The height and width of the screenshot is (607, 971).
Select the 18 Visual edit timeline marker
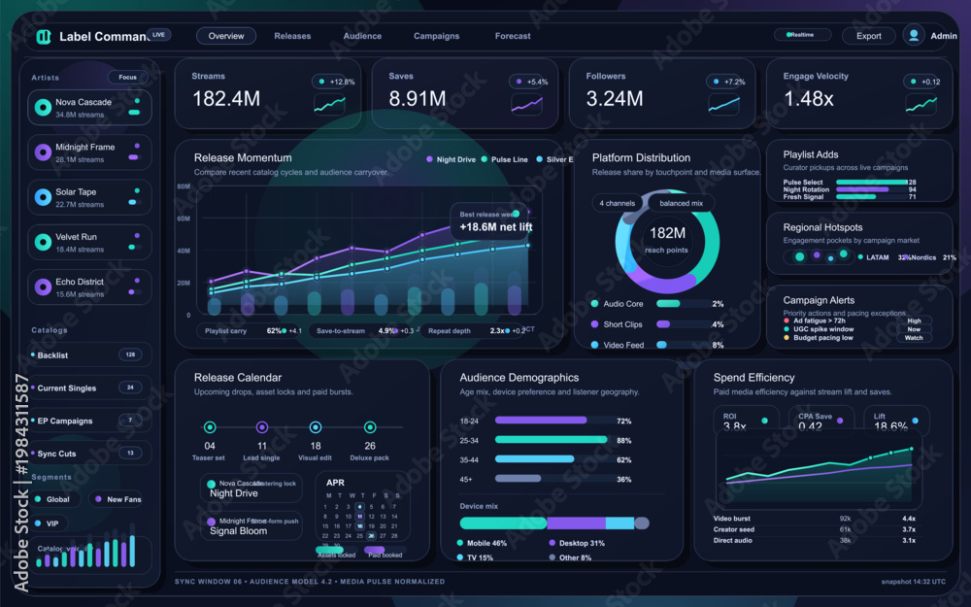point(316,427)
